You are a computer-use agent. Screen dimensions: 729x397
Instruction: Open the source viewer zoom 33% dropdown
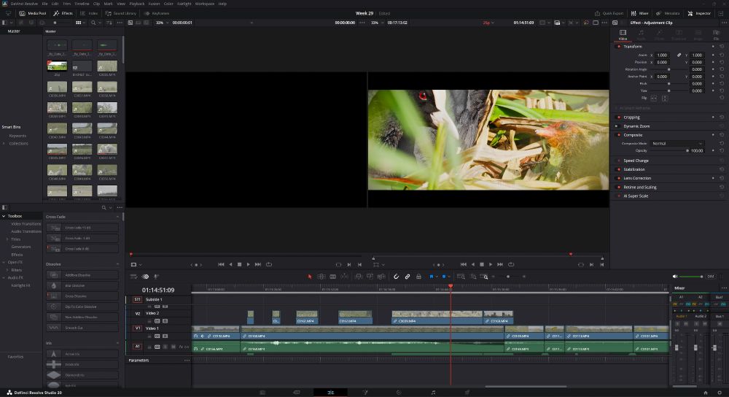pyautogui.click(x=161, y=23)
